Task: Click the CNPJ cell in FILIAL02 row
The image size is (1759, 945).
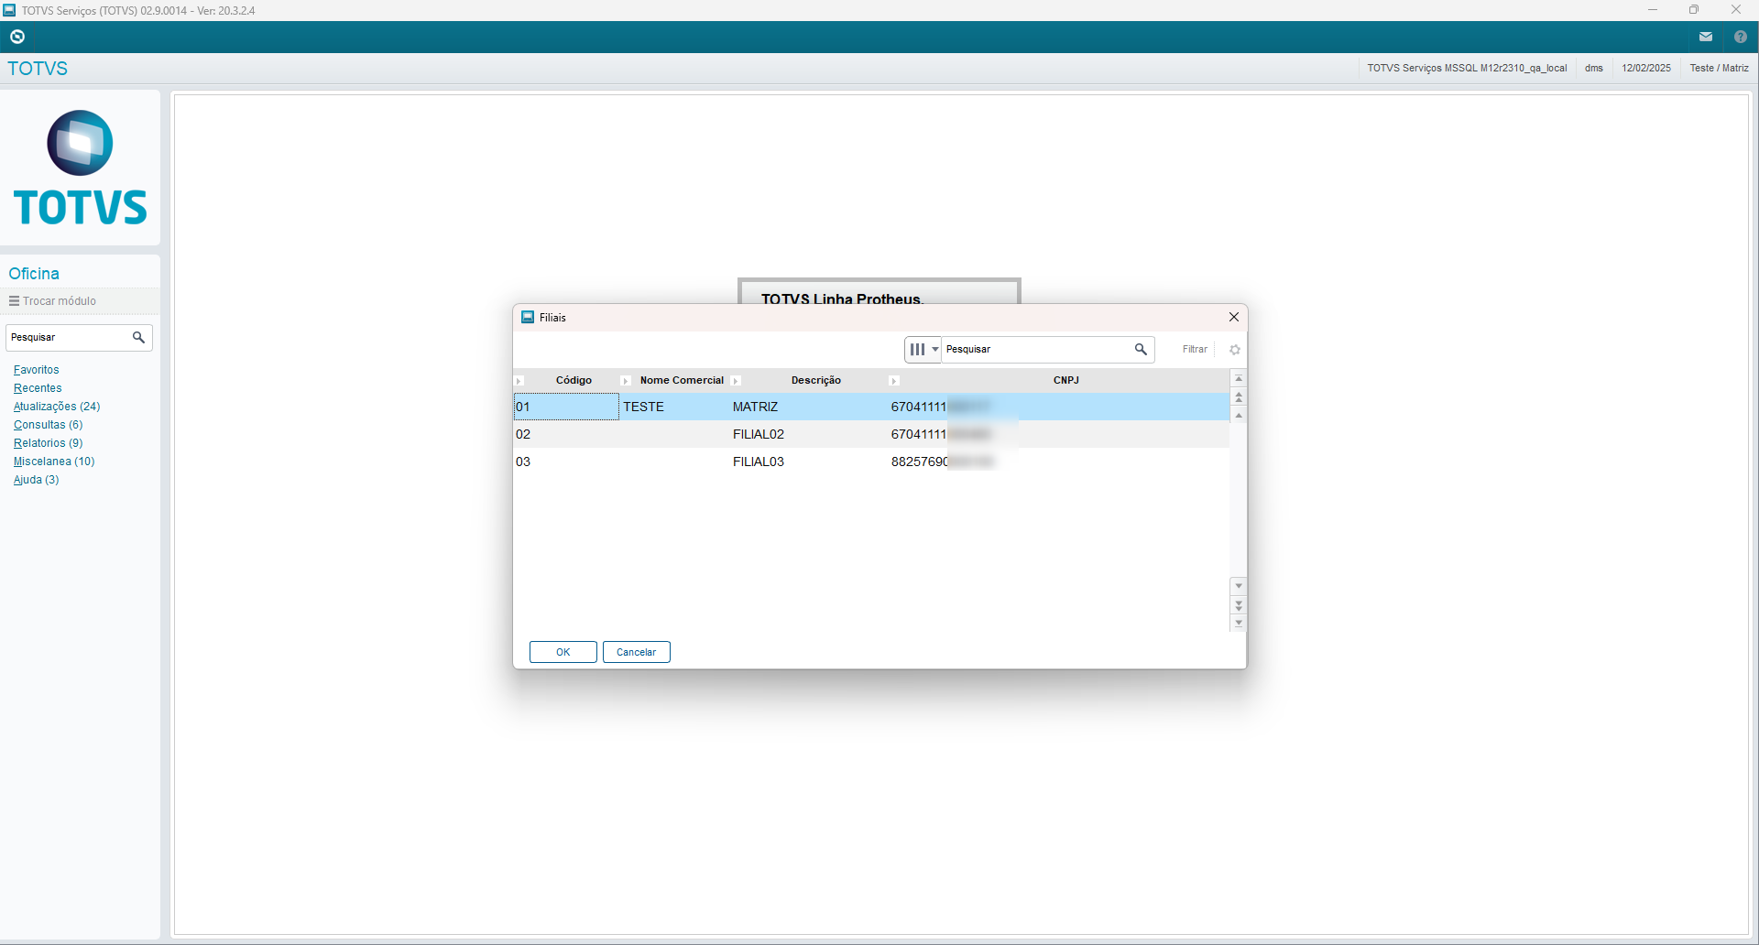Action: pos(1058,434)
